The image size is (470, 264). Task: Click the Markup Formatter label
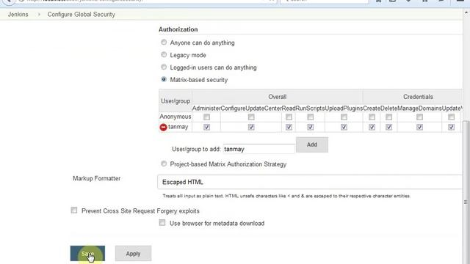96,178
